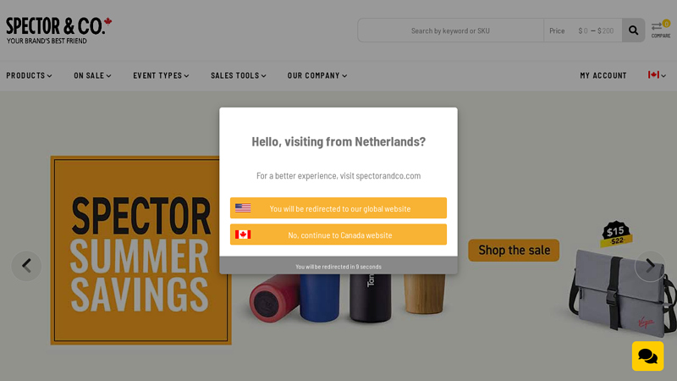
Task: Select No, continue to Canada website
Action: click(x=338, y=235)
